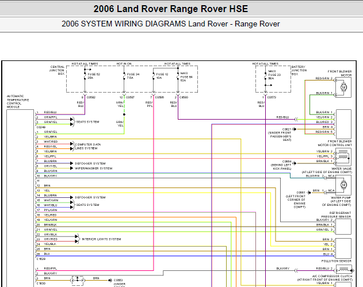Click the relay symbol beside connector C1630

click(77, 281)
